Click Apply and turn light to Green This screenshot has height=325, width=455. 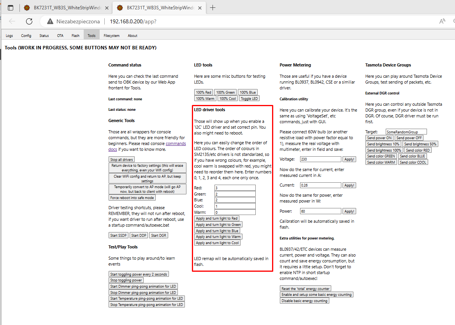[x=218, y=225]
